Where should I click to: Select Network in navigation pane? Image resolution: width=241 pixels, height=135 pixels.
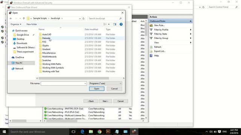[19, 69]
